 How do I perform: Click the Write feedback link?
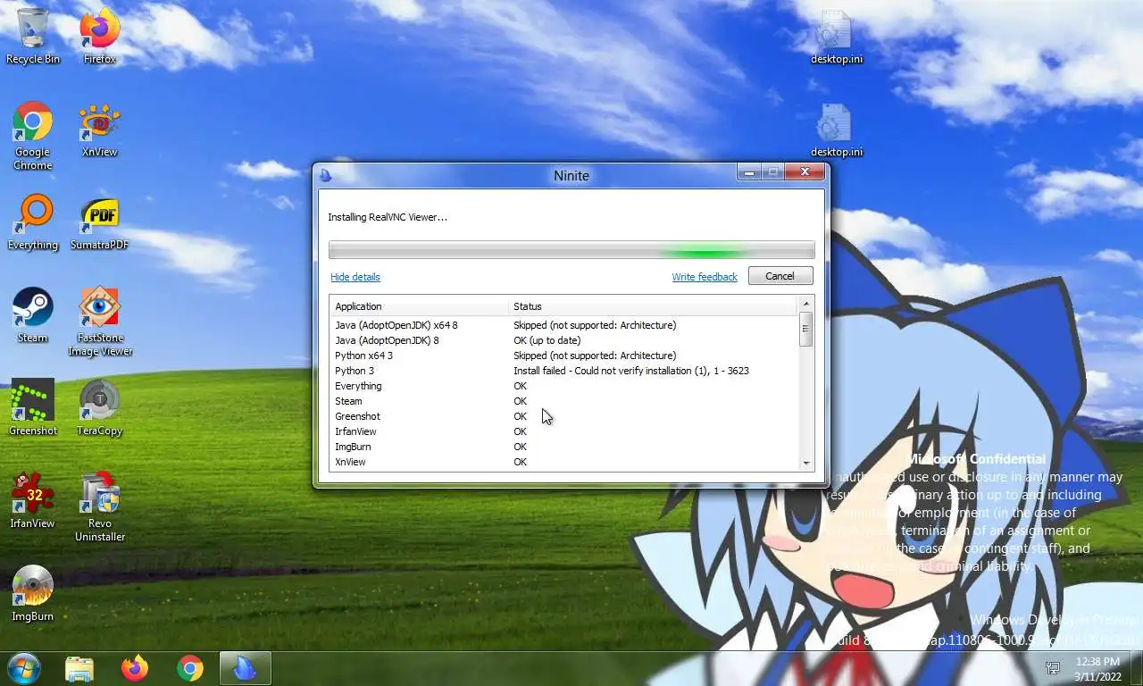(705, 277)
